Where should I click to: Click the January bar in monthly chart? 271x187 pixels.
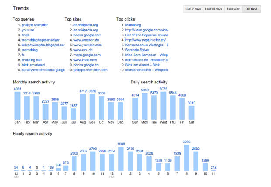17,106
